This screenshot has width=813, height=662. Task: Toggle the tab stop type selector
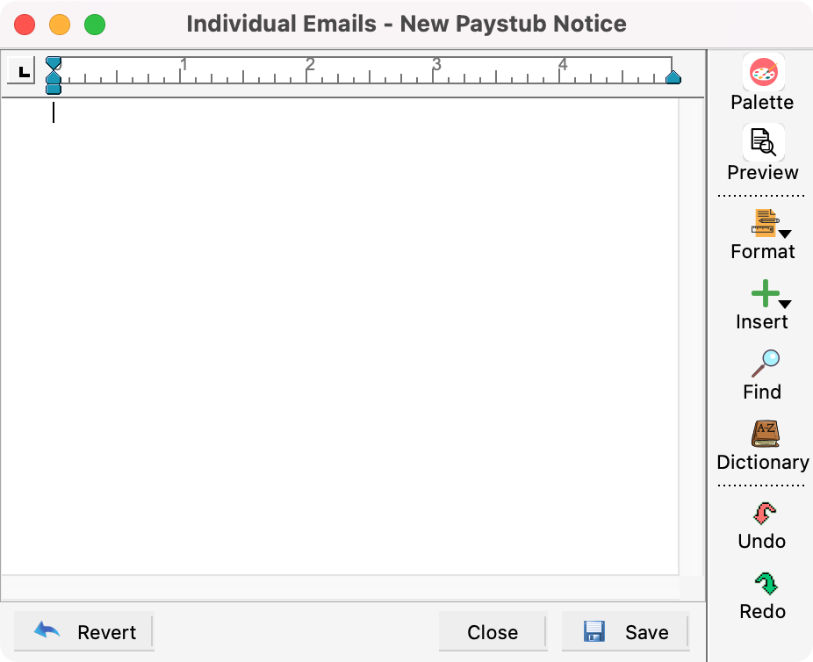22,71
